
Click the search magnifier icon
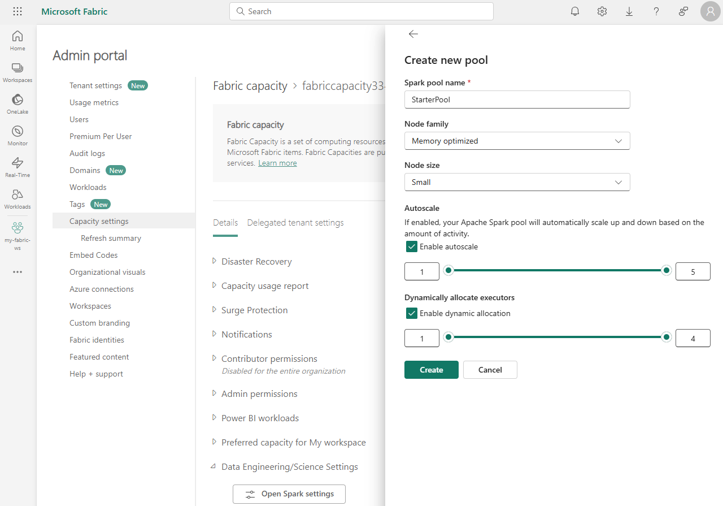coord(240,11)
